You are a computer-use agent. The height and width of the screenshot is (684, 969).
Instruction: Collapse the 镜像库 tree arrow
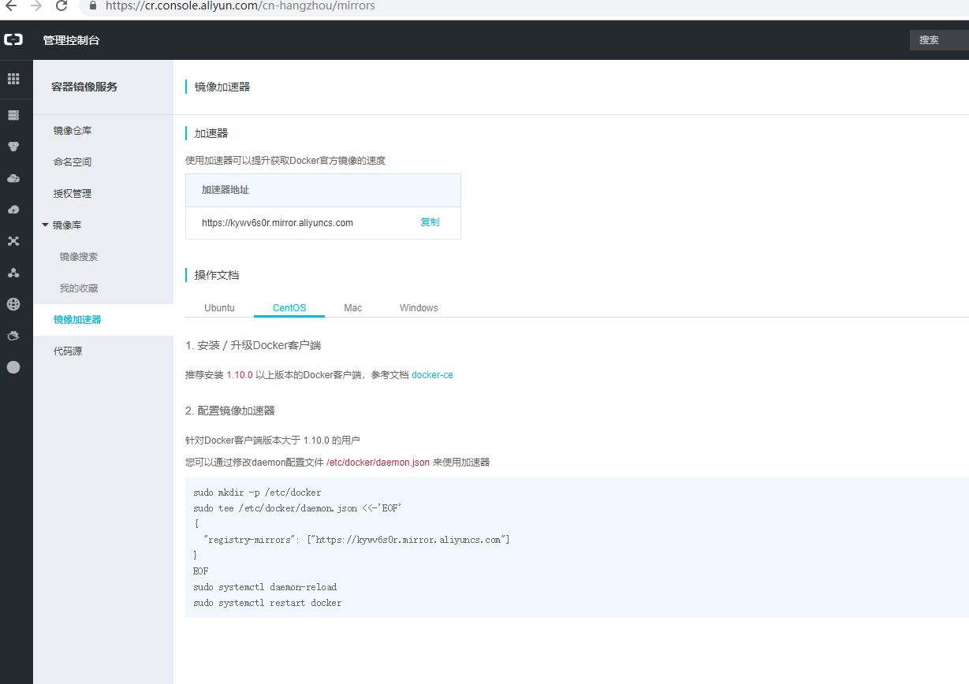[45, 225]
